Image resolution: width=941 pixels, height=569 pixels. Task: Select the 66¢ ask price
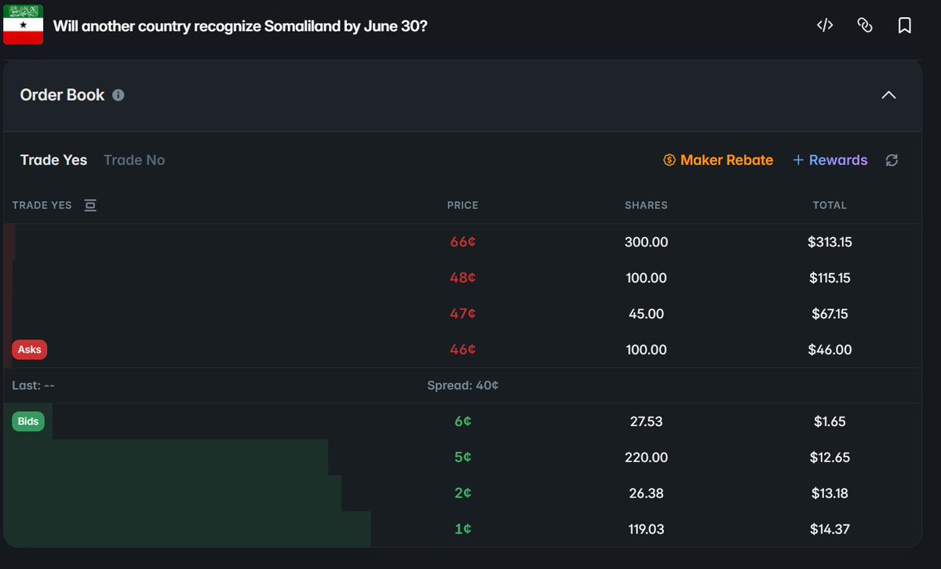click(463, 242)
